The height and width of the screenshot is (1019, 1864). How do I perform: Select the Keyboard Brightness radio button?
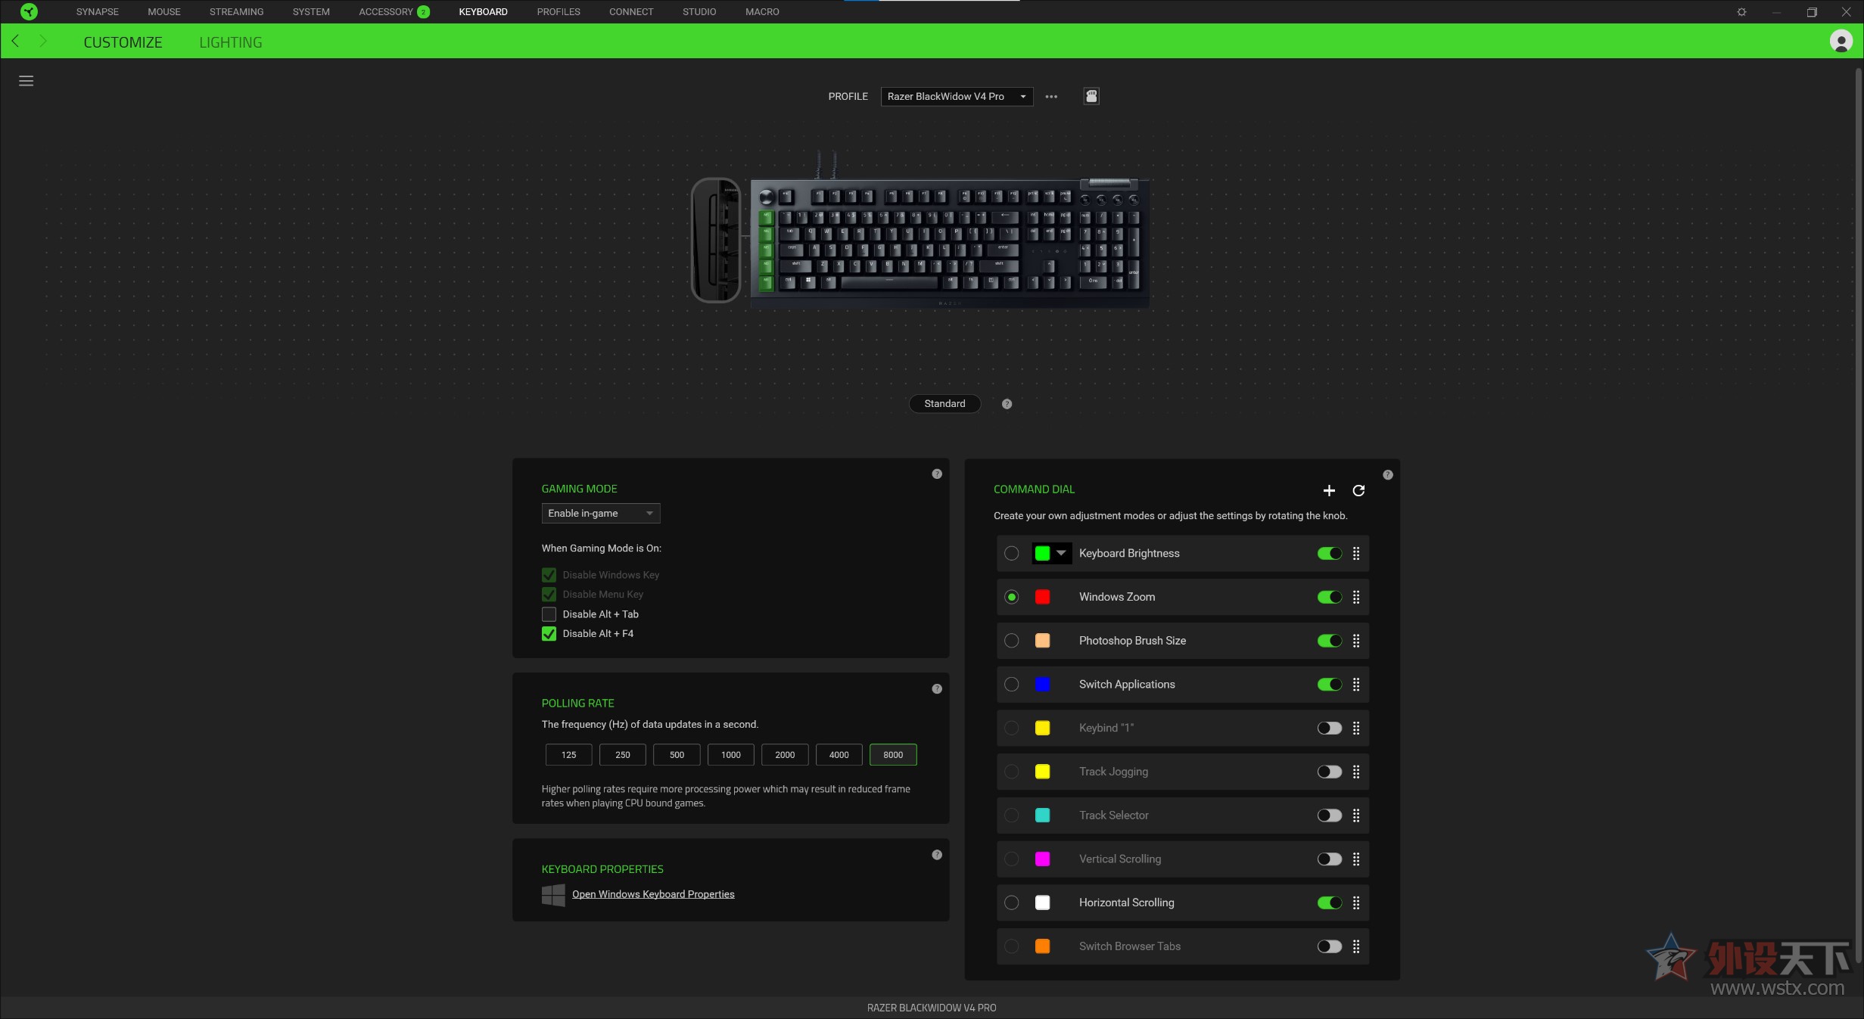(1010, 552)
